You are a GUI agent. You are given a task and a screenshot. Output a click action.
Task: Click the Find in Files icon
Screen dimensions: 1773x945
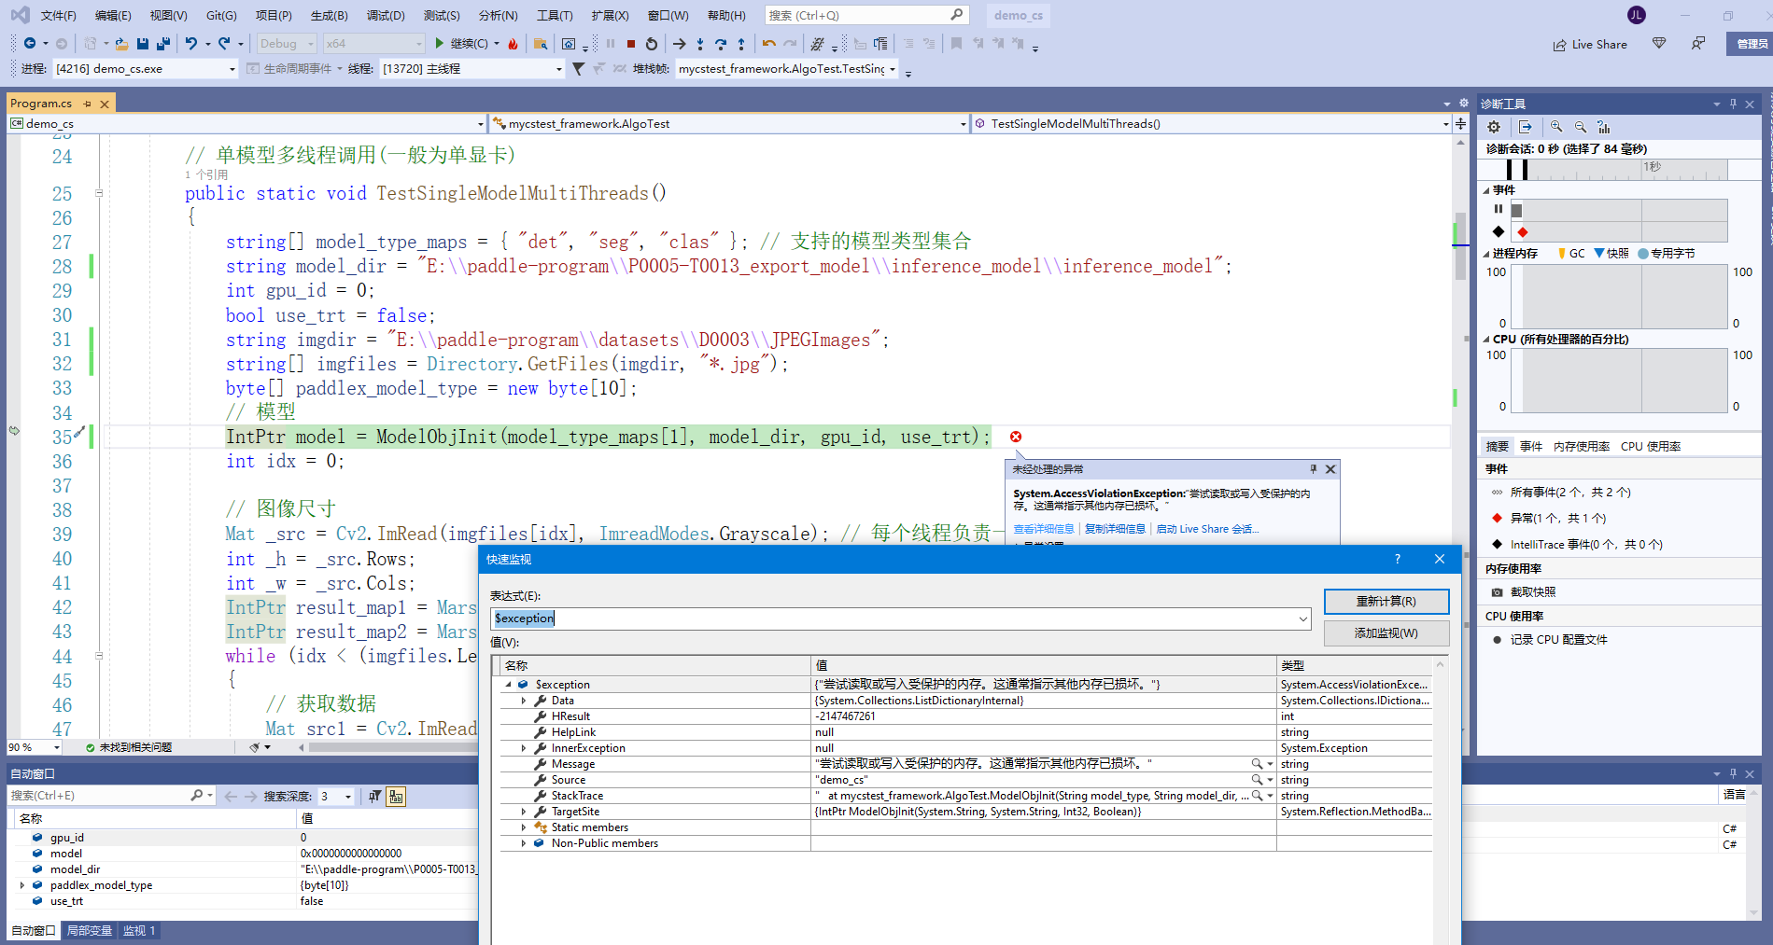click(541, 43)
